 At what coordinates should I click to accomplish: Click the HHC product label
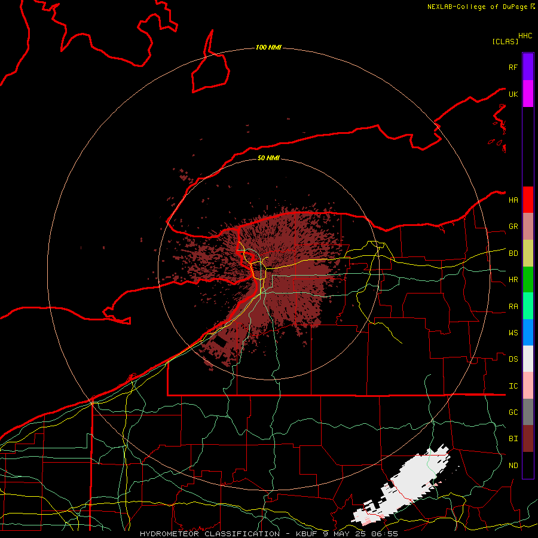525,36
